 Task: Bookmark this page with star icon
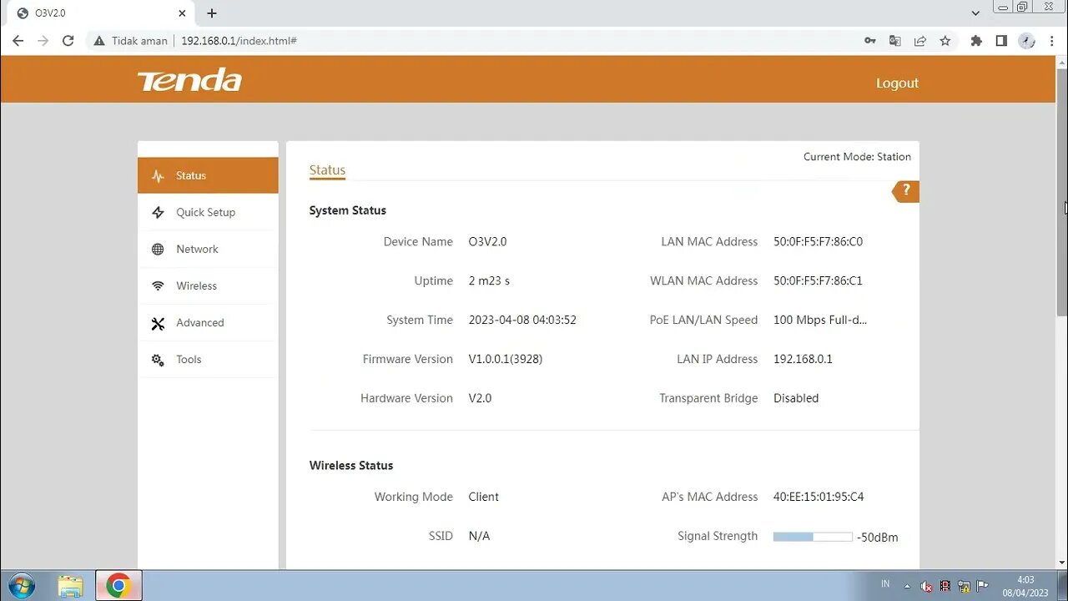click(x=945, y=40)
